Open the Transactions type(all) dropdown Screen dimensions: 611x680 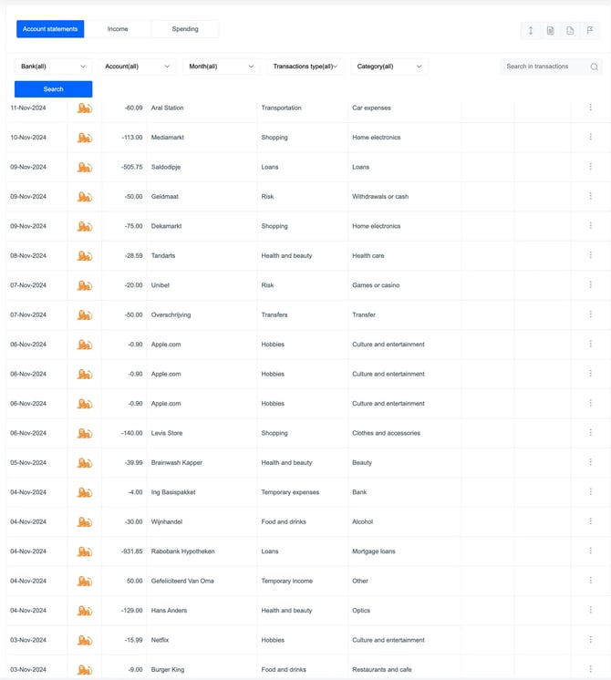305,67
